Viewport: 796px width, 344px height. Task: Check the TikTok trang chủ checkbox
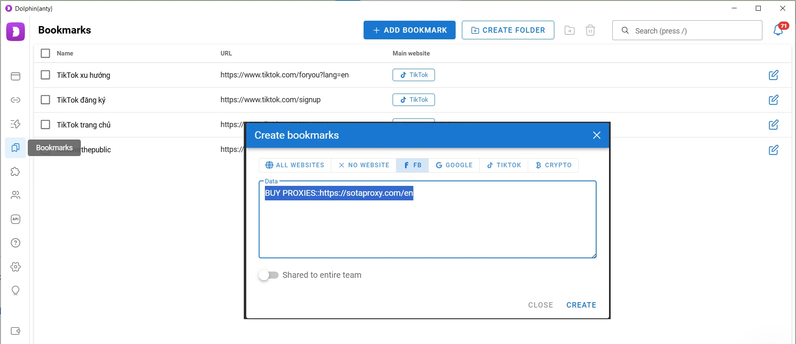[46, 125]
